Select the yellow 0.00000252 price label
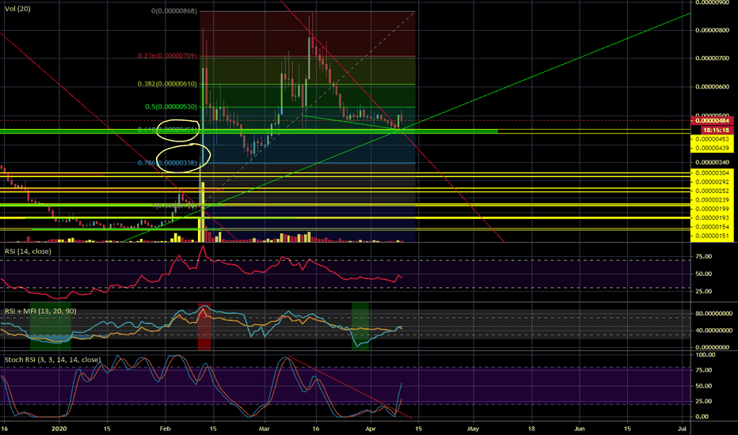738x435 pixels. [x=712, y=191]
